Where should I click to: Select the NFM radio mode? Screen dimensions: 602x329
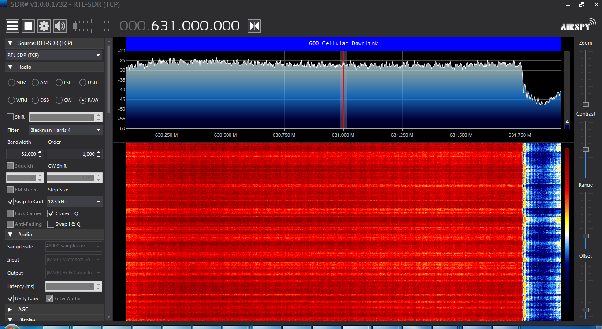(x=18, y=82)
